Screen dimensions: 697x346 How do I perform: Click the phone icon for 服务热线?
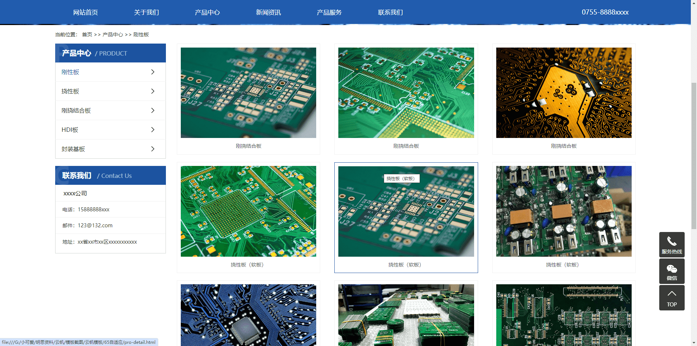672,241
